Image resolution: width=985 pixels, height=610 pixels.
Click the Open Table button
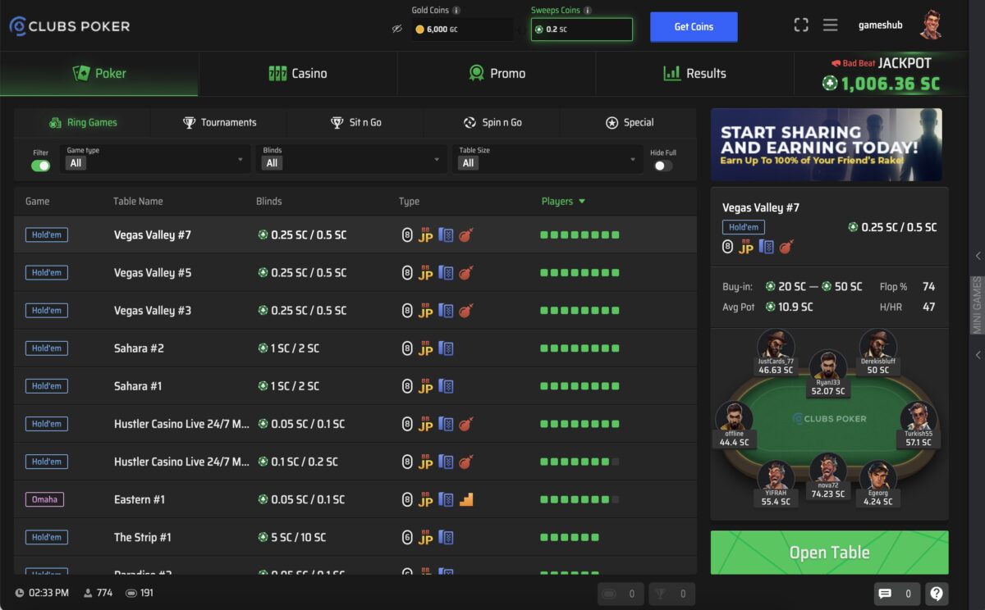click(829, 553)
